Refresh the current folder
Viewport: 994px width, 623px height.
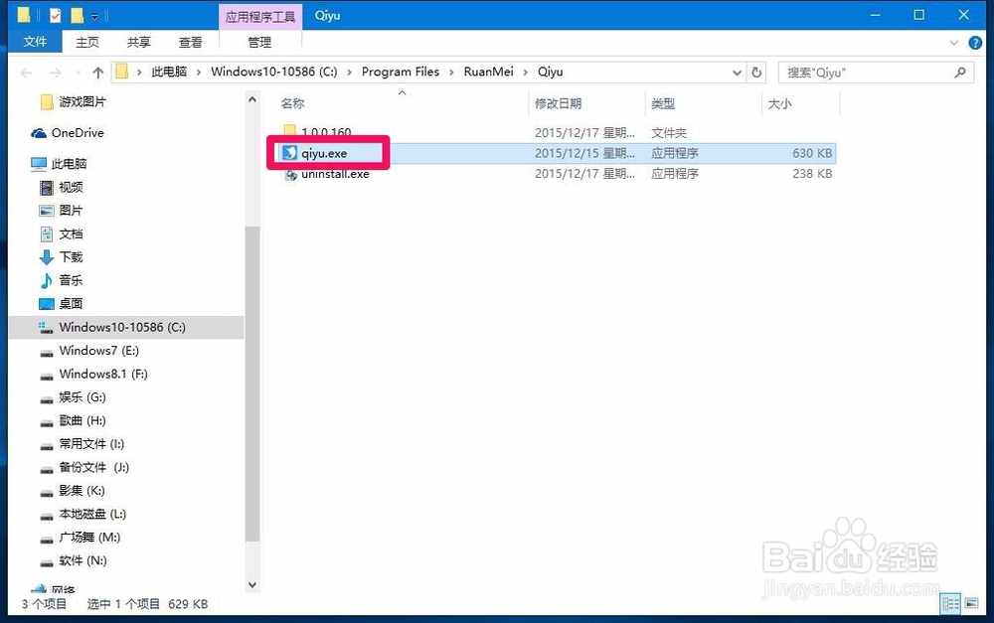756,73
